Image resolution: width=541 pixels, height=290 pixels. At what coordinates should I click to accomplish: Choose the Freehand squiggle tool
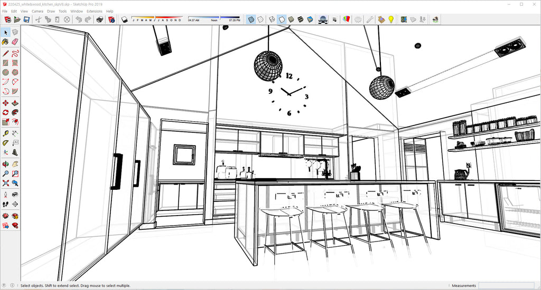(x=15, y=53)
